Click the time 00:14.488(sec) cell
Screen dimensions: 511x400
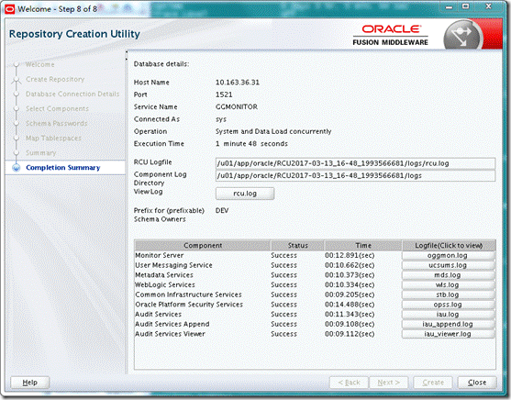(350, 305)
